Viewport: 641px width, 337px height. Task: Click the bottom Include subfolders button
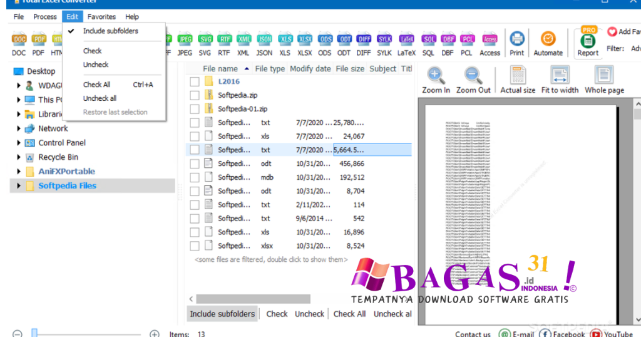tap(222, 314)
